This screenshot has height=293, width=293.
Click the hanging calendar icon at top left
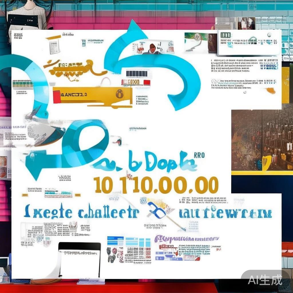point(54,45)
